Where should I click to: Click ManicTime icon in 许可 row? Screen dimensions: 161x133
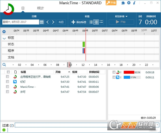click(15, 92)
